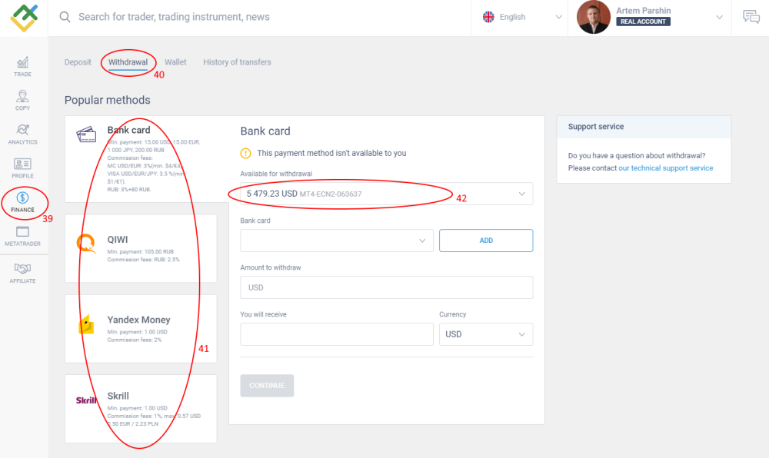Screen dimensions: 769x458
Task: Click the search magnifier icon
Action: (x=65, y=17)
